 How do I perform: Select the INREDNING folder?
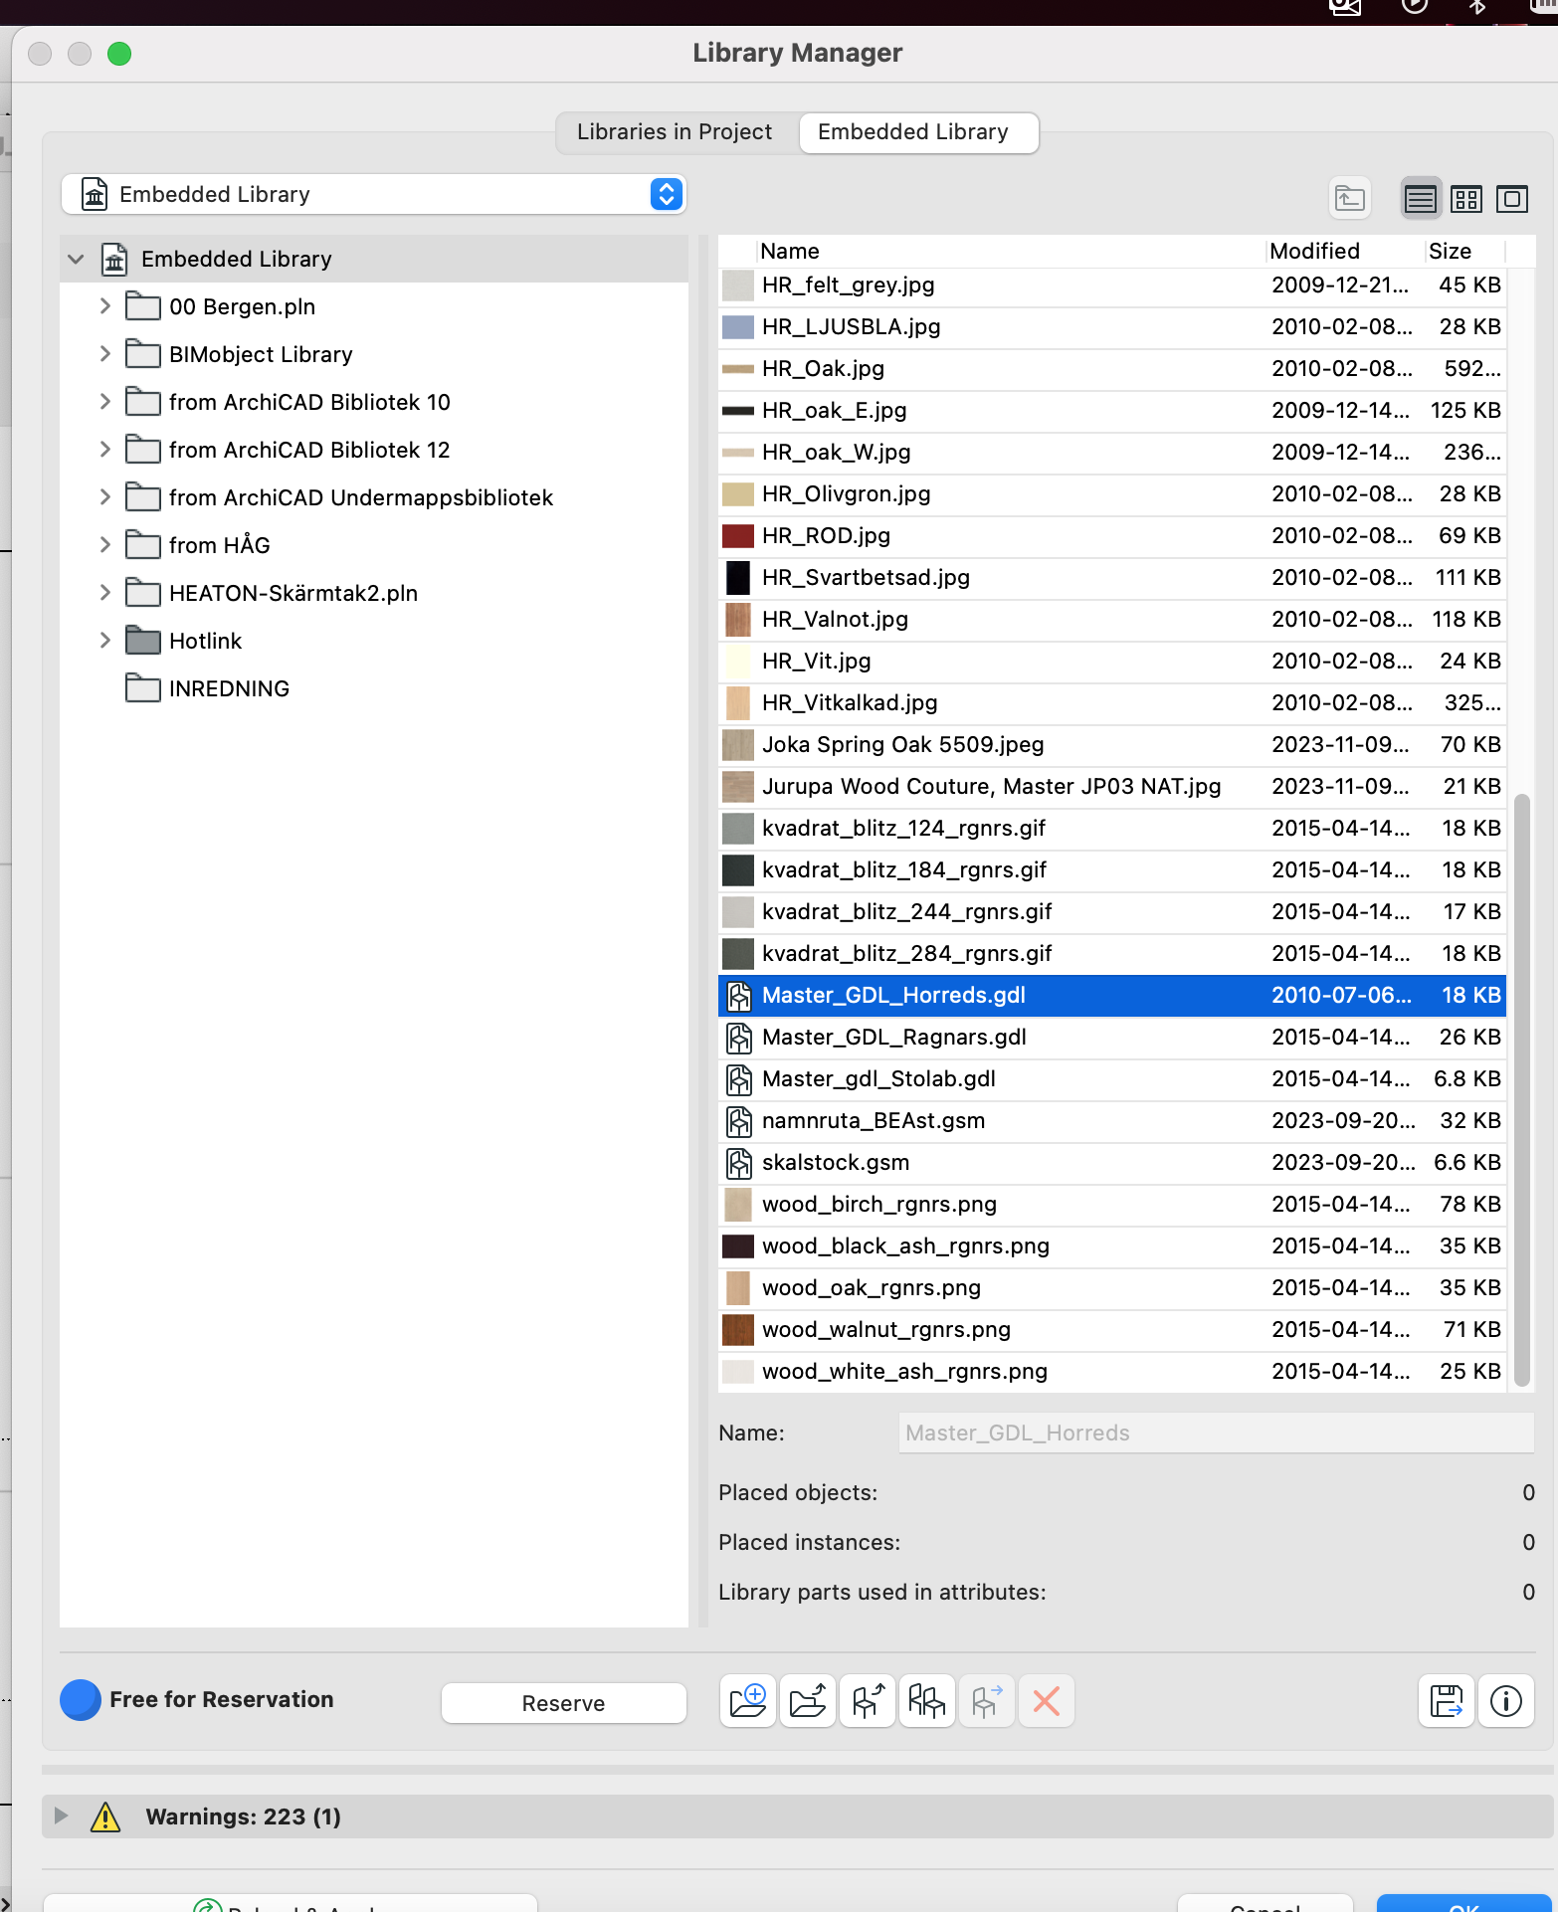point(229,688)
